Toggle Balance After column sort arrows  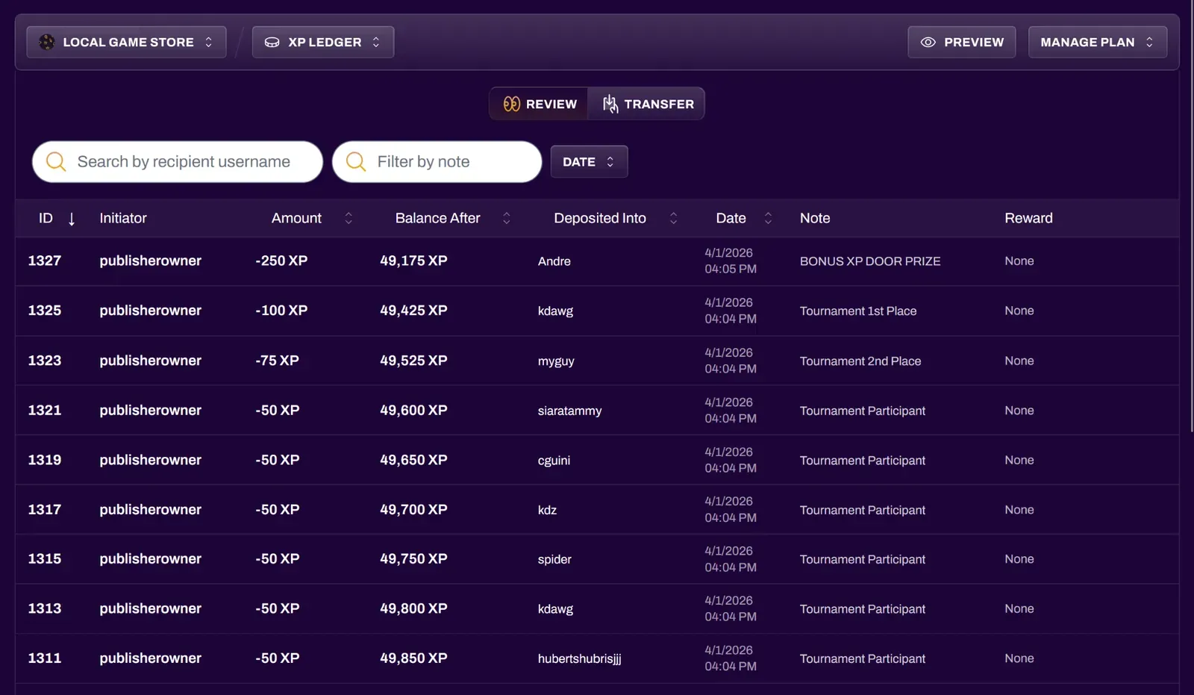[x=507, y=218]
